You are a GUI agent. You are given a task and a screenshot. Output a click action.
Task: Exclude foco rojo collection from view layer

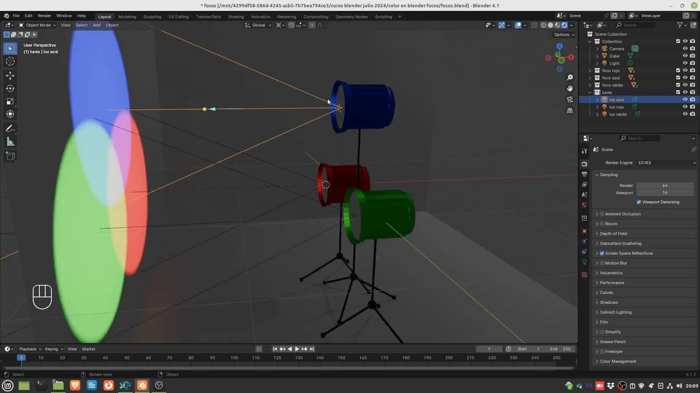[678, 70]
